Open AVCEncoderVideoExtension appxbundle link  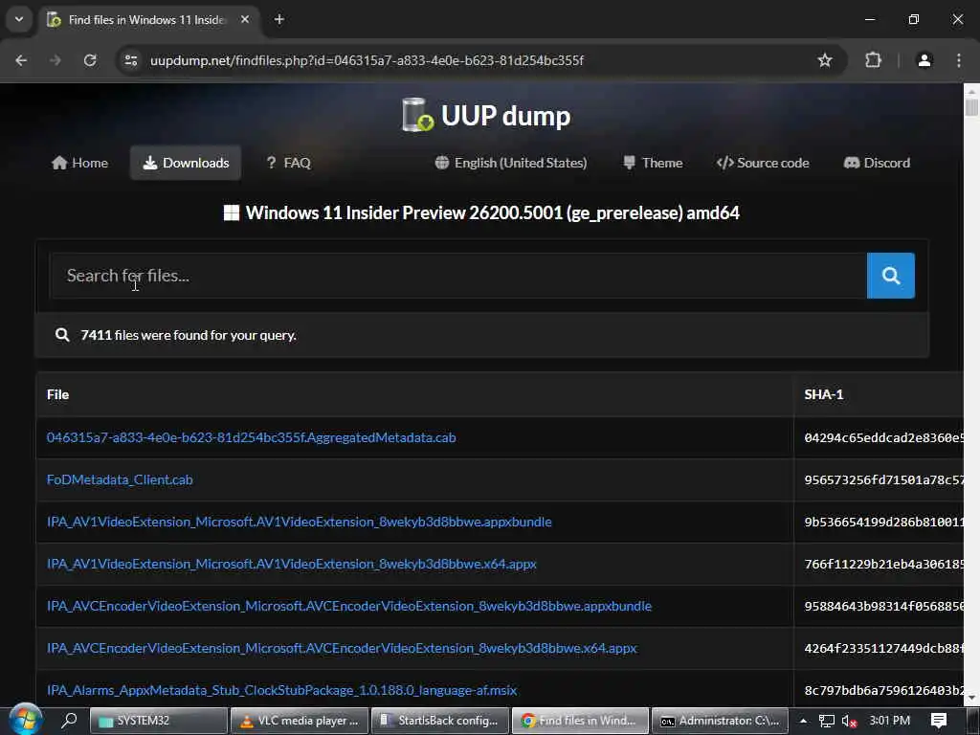(x=349, y=606)
